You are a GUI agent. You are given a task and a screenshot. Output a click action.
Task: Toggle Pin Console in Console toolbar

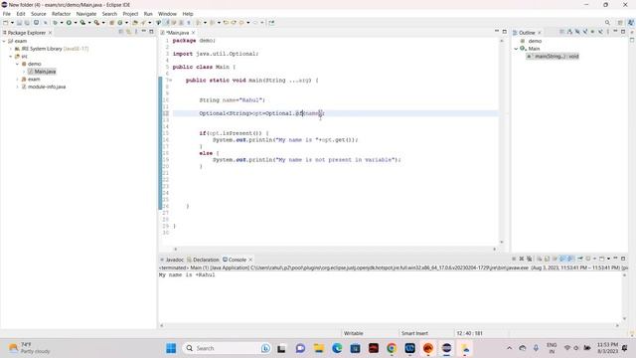580,259
